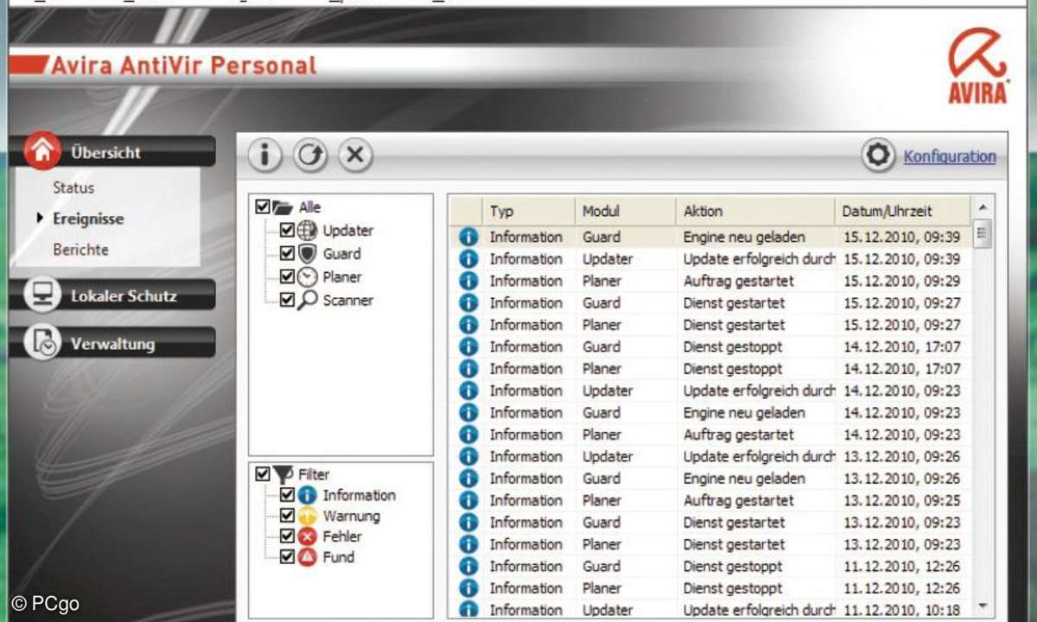Select the date cell '15.12.2010, 09:29'
Image resolution: width=1037 pixels, height=622 pixels.
pyautogui.click(x=901, y=281)
